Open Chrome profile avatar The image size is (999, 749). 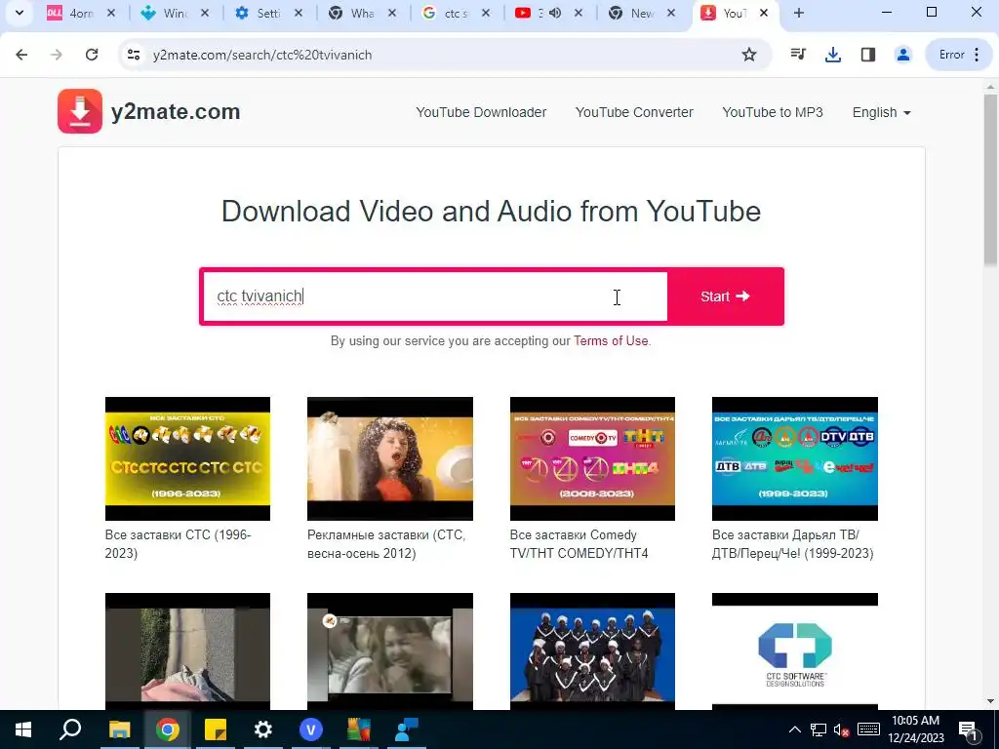click(902, 55)
